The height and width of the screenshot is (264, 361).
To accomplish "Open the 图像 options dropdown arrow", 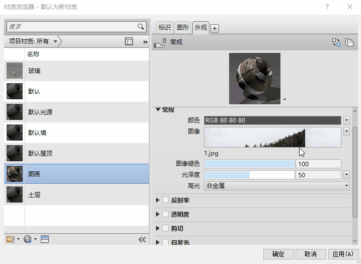I will click(346, 131).
